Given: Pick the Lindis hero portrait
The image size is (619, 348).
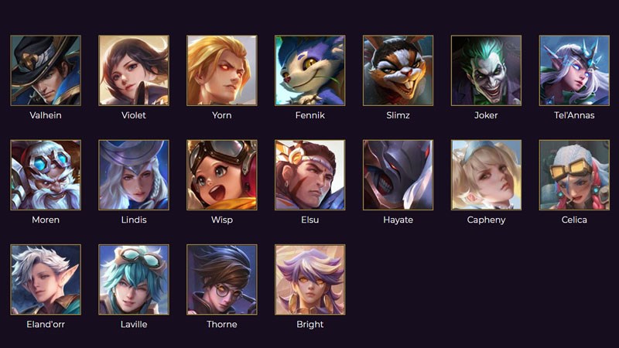Looking at the screenshot, I should (x=134, y=175).
